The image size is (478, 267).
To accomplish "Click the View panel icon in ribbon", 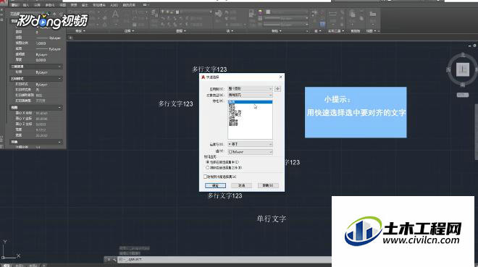I will [x=372, y=14].
